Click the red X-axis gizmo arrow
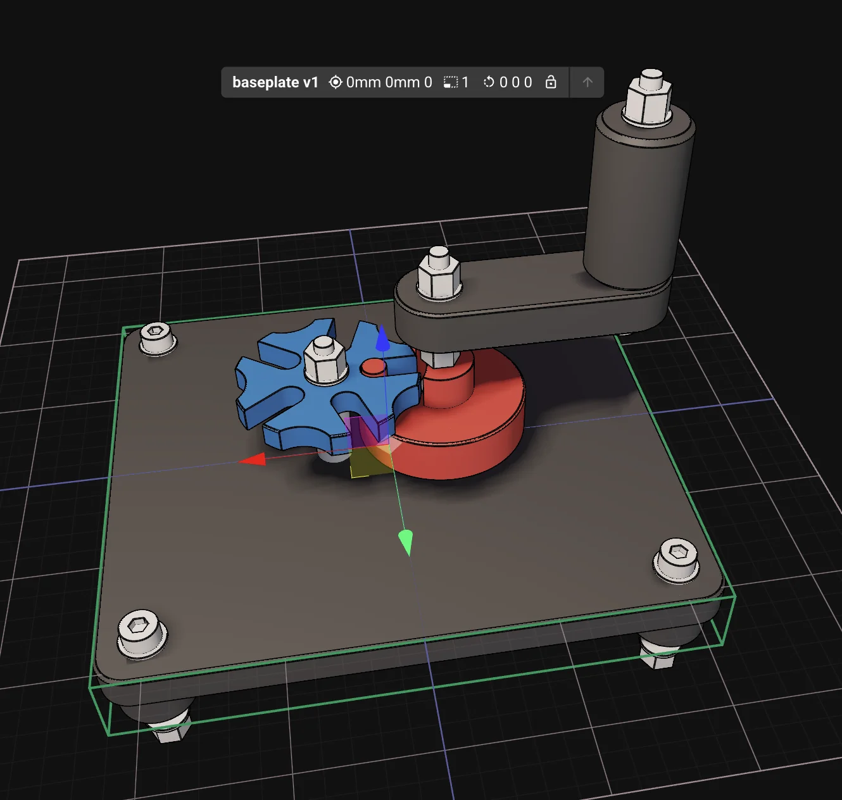Image resolution: width=842 pixels, height=800 pixels. 253,459
